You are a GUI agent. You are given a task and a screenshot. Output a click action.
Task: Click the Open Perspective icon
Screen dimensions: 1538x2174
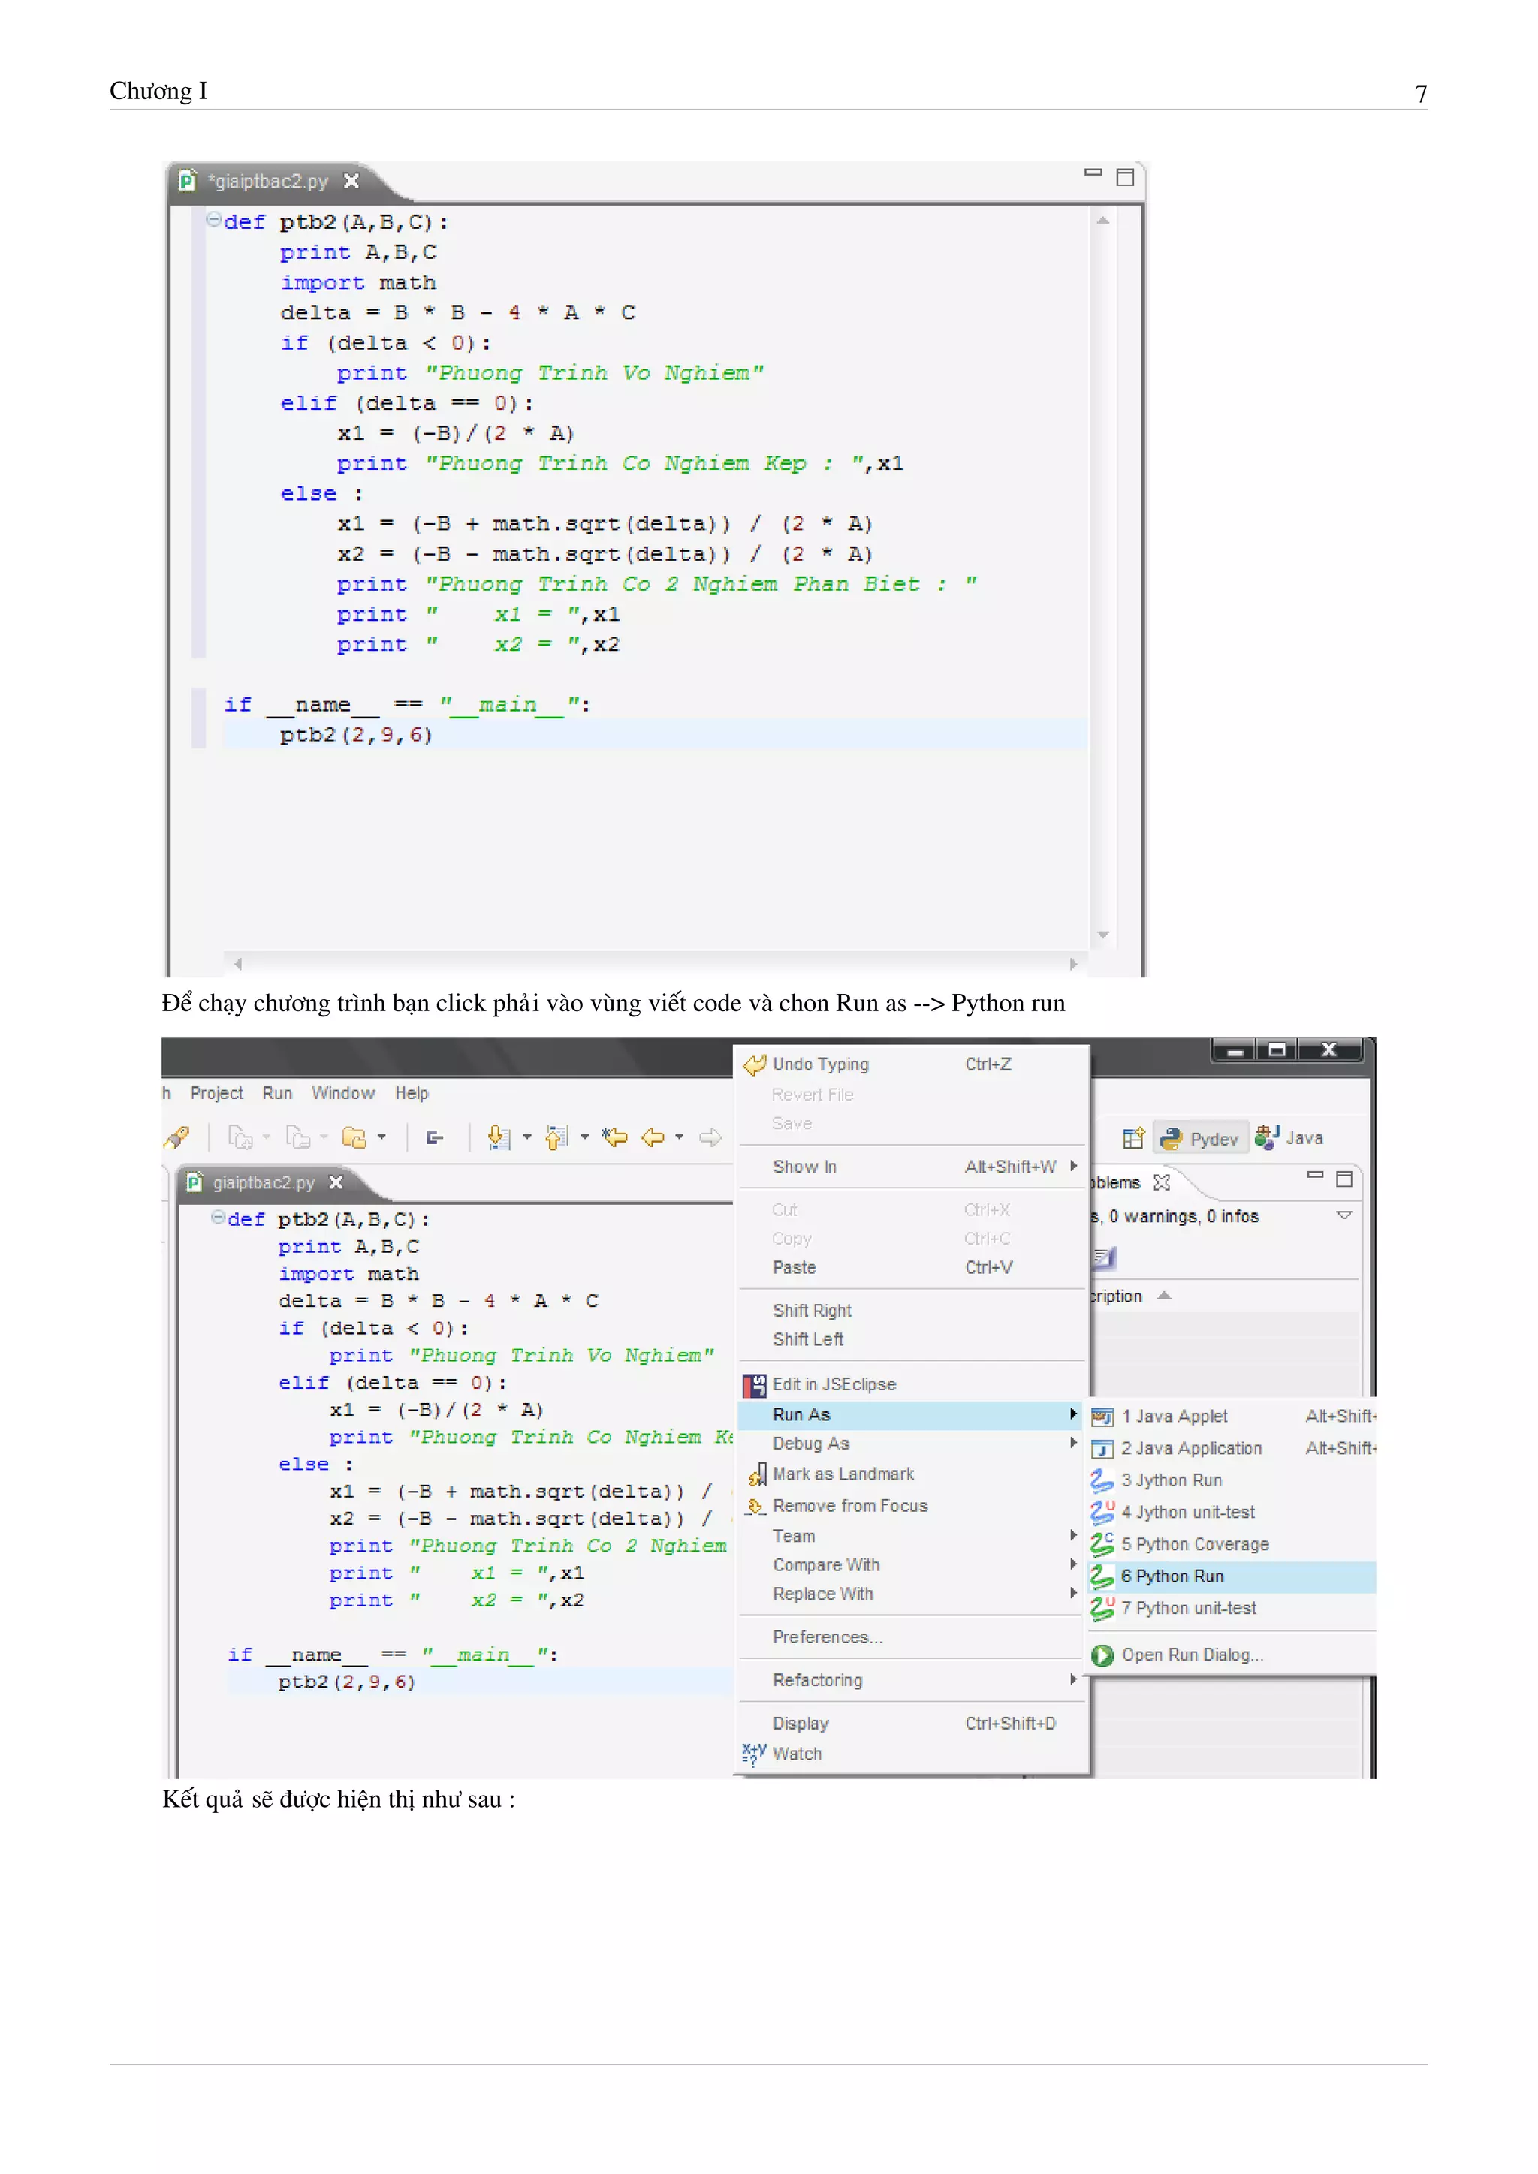pos(1134,1137)
